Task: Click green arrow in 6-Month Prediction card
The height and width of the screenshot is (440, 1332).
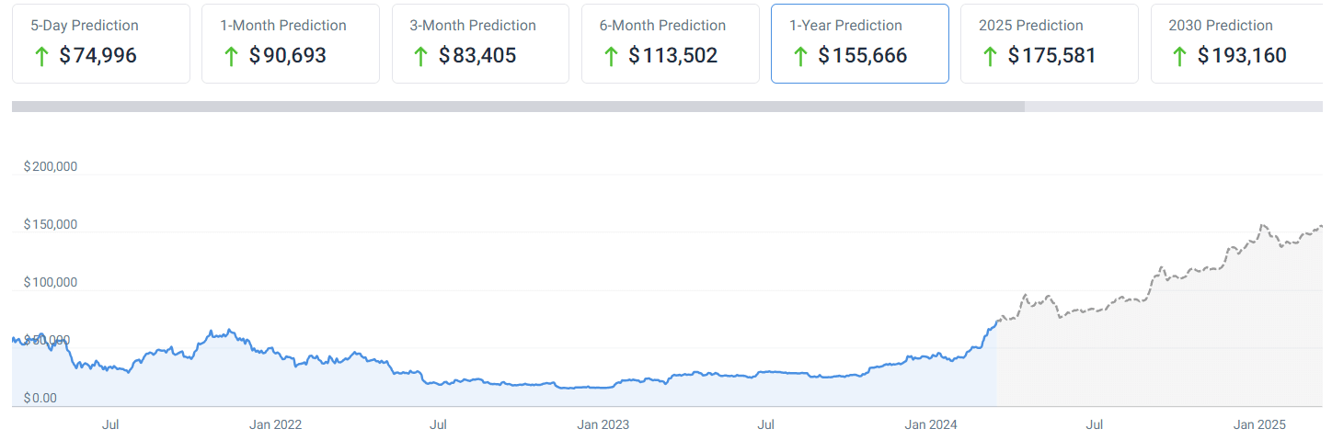Action: [610, 56]
